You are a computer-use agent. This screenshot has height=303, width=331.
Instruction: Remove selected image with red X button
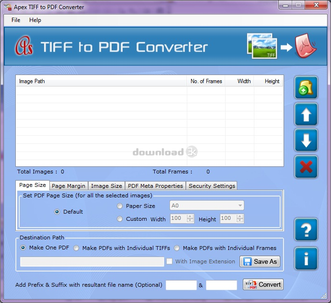coord(306,167)
